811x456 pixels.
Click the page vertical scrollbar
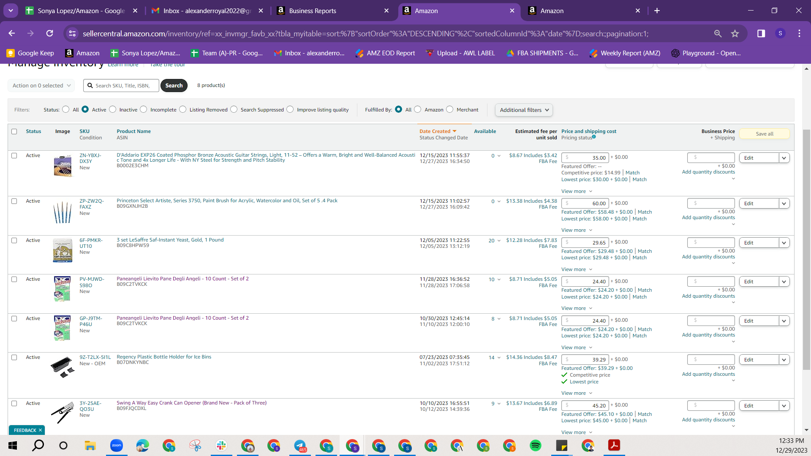coord(807,249)
